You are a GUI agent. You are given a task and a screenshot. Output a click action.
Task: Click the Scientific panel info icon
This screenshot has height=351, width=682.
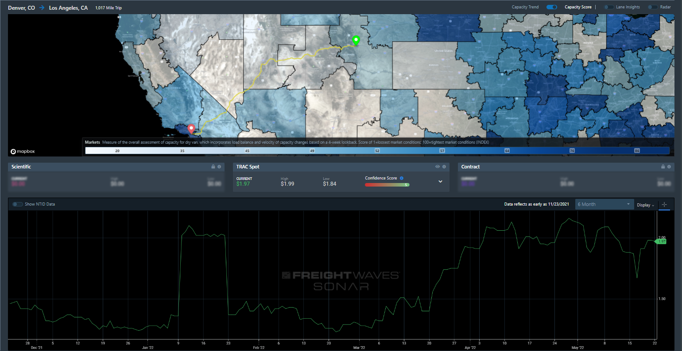pyautogui.click(x=219, y=167)
